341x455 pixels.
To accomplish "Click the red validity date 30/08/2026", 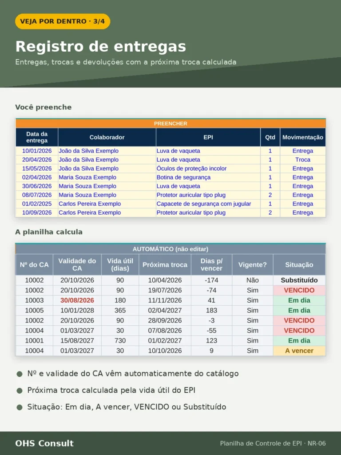I will tap(77, 300).
